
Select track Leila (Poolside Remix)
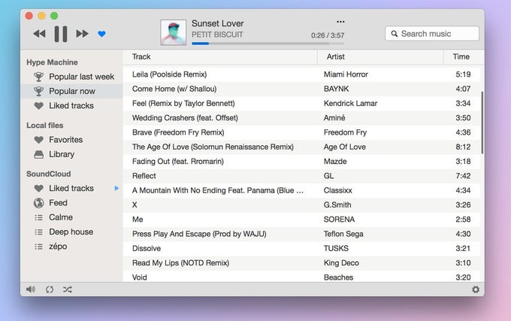point(301,74)
